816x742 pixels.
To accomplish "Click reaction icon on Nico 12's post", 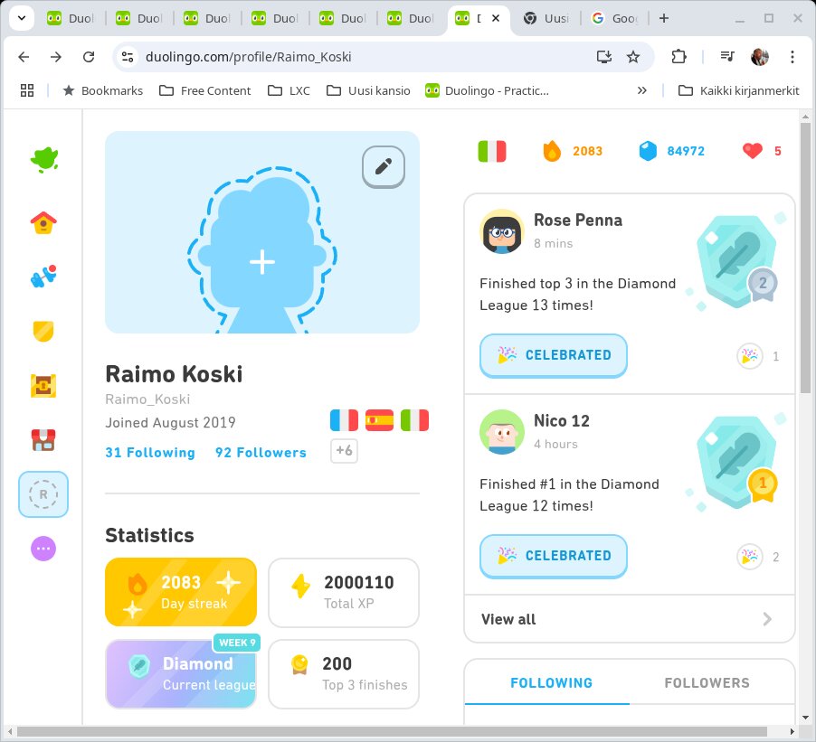I will pos(750,557).
